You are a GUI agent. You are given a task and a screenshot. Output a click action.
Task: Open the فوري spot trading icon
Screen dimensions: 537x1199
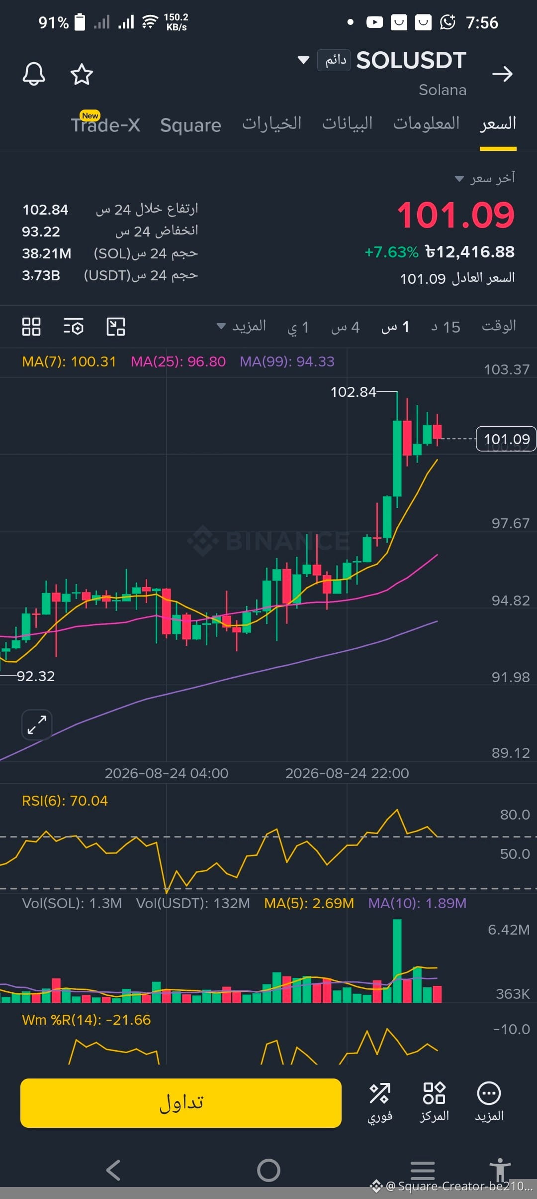(x=380, y=1102)
